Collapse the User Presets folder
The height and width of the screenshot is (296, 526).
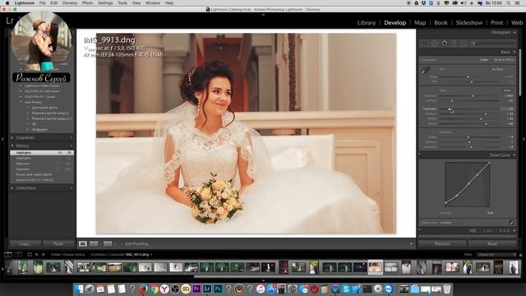point(21,102)
